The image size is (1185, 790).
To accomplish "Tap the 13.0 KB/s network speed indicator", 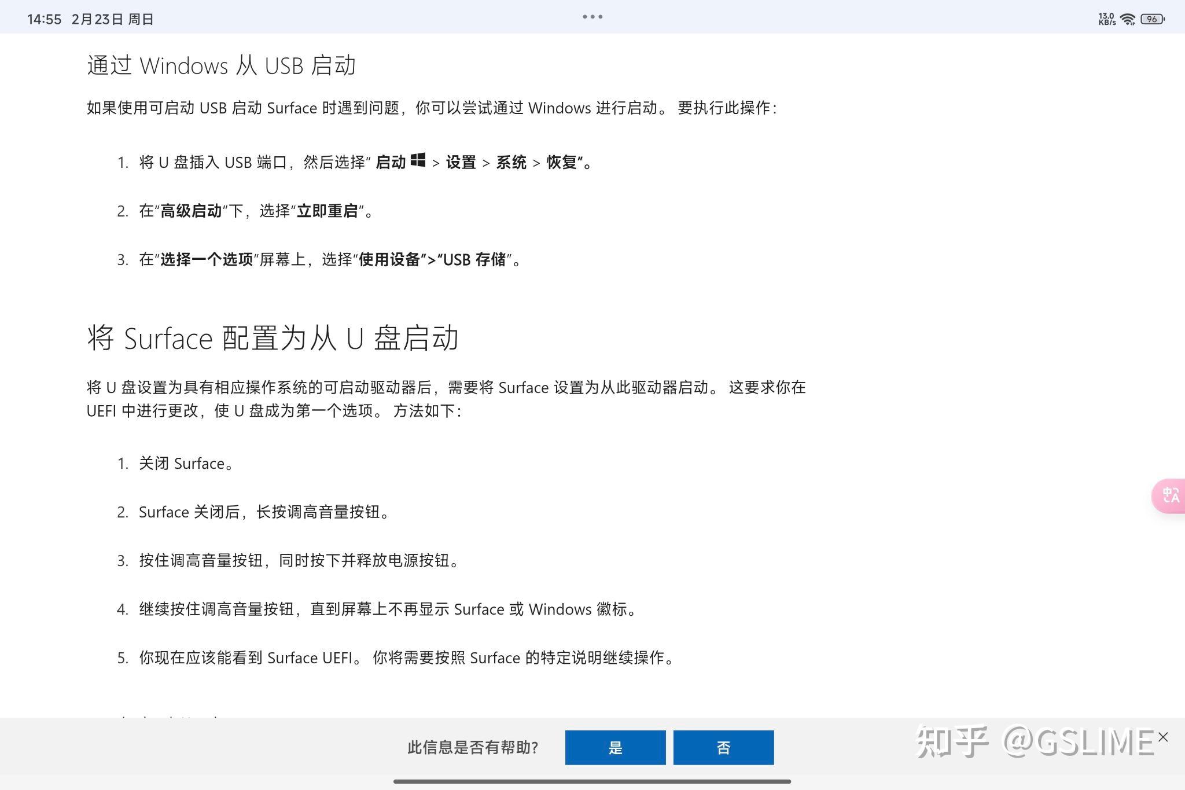I will click(1107, 19).
